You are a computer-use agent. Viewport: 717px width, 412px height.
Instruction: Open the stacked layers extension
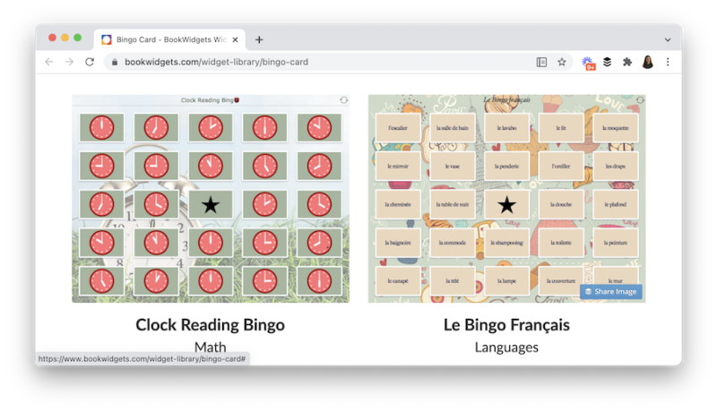[608, 62]
